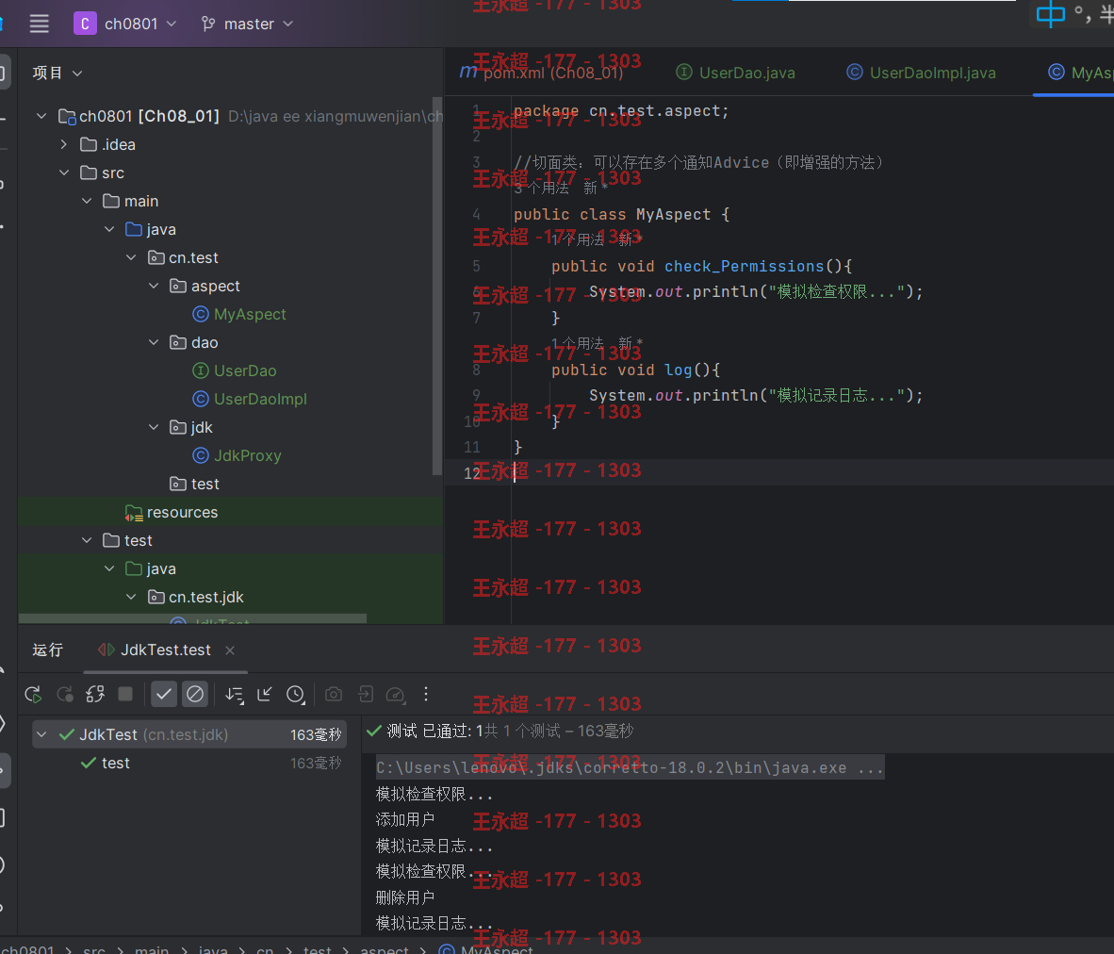Toggle show passed tests filter

pos(163,694)
